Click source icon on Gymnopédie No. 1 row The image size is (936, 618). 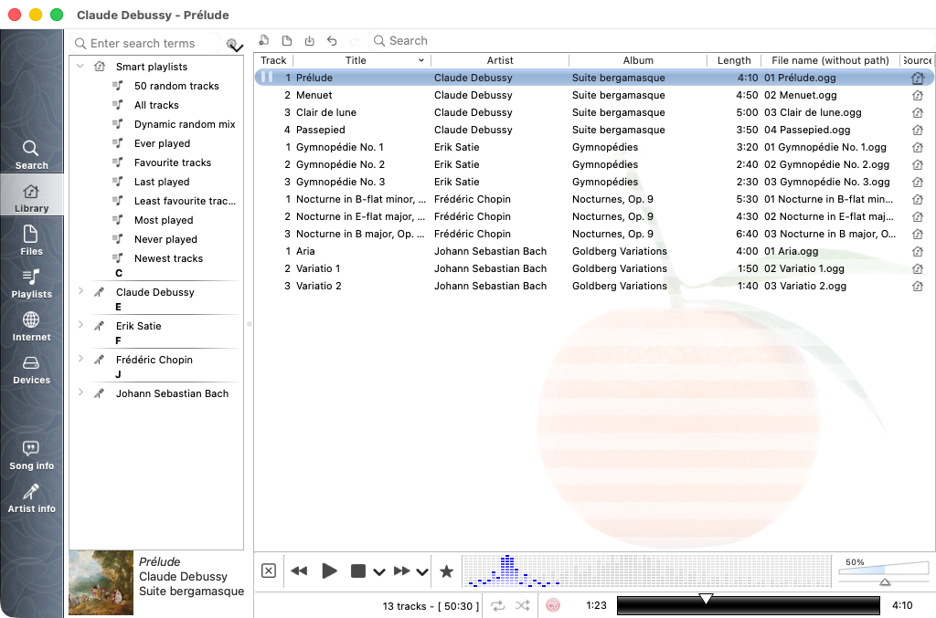pos(918,147)
